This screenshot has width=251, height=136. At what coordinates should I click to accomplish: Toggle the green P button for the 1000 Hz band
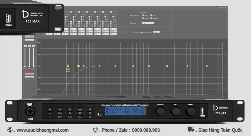click(87, 22)
